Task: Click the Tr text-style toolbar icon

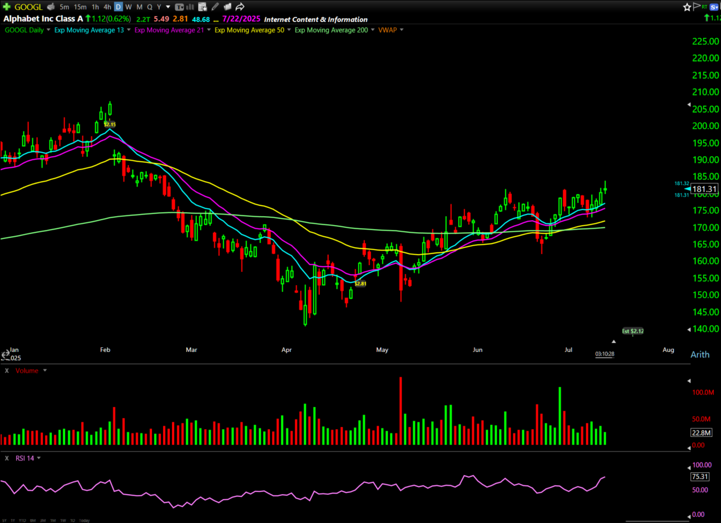Action: [179, 7]
